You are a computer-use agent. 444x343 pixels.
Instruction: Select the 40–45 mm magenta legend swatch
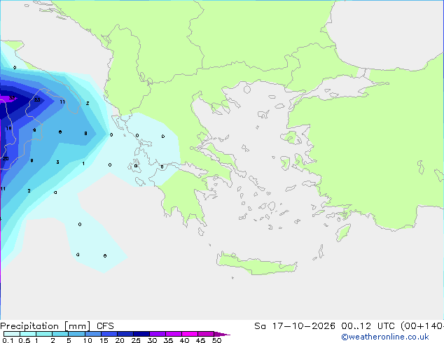pos(190,334)
